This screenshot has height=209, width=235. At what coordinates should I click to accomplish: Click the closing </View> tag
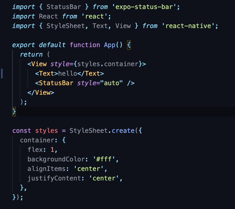click(x=41, y=93)
